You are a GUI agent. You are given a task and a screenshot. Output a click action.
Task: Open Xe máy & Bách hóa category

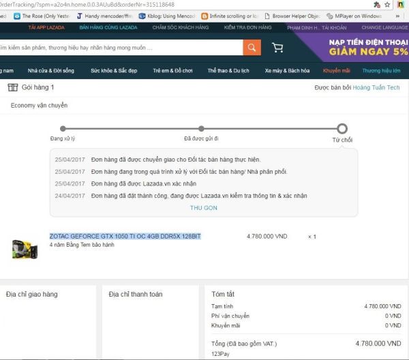pyautogui.click(x=287, y=71)
